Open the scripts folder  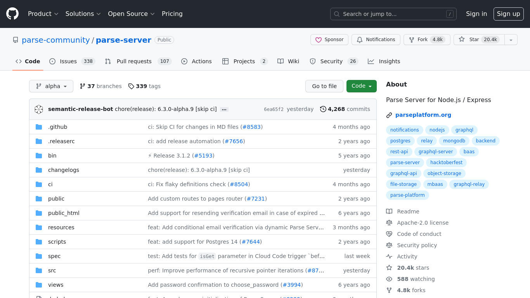[x=57, y=242]
